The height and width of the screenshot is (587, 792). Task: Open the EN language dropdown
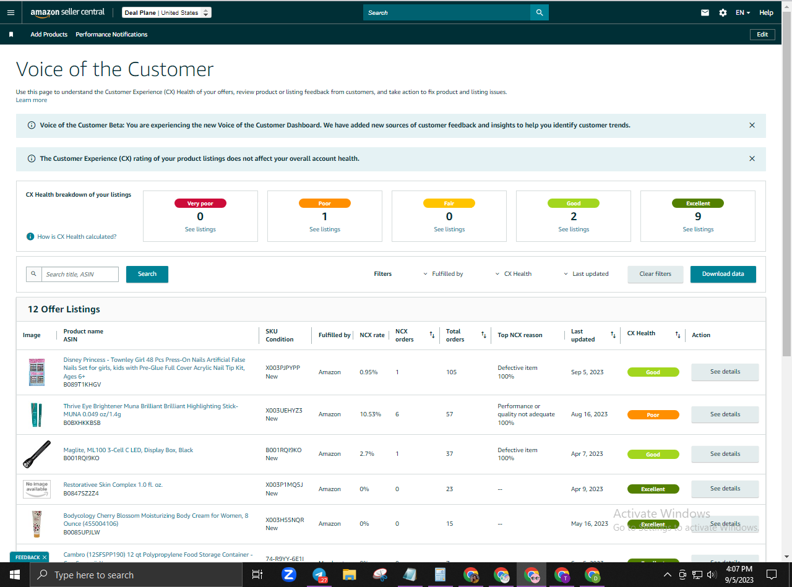coord(742,12)
